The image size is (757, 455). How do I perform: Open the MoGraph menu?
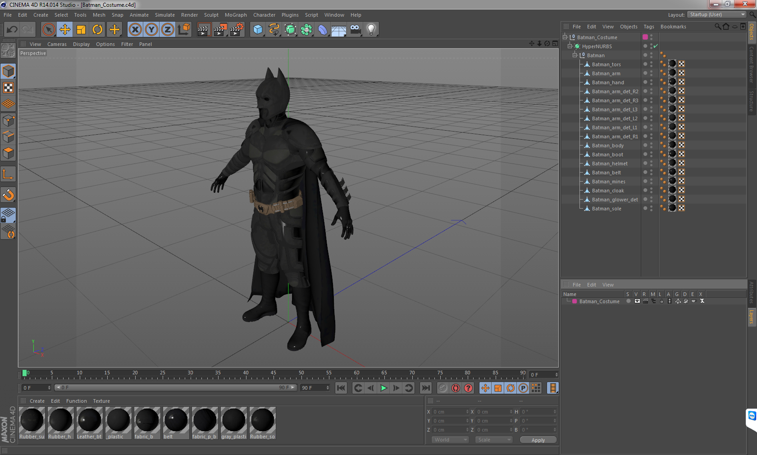tap(236, 15)
